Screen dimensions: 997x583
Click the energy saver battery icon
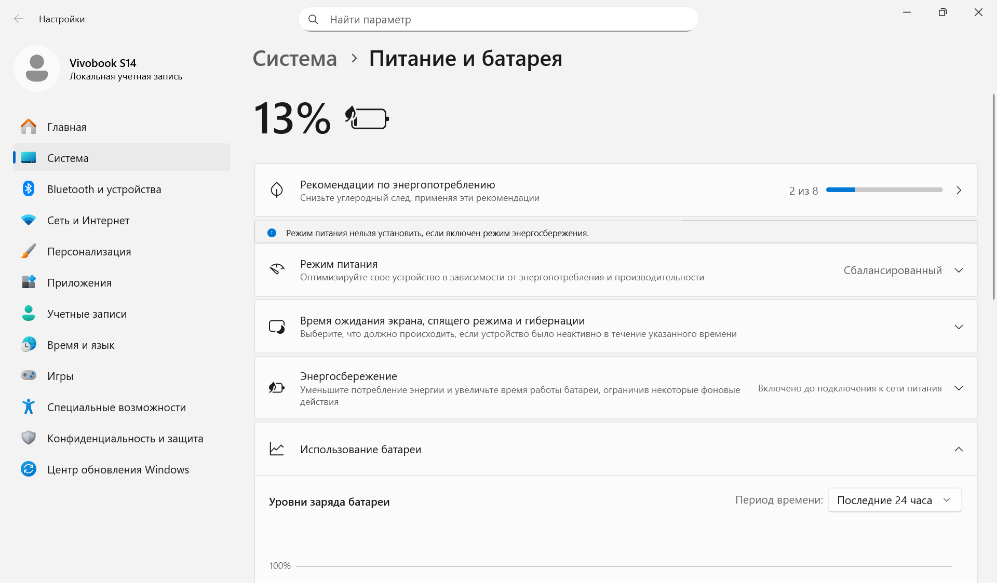[x=277, y=387]
